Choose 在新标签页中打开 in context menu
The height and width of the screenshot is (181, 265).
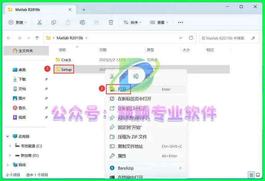pyautogui.click(x=146, y=99)
